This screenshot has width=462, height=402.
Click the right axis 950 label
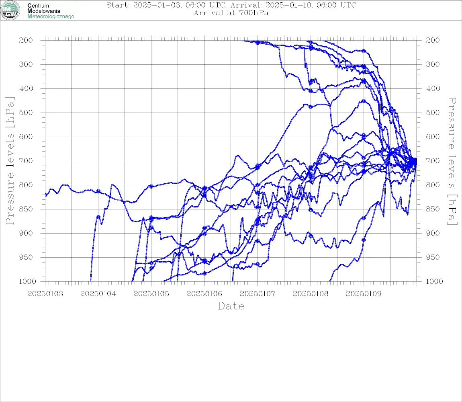coord(433,257)
